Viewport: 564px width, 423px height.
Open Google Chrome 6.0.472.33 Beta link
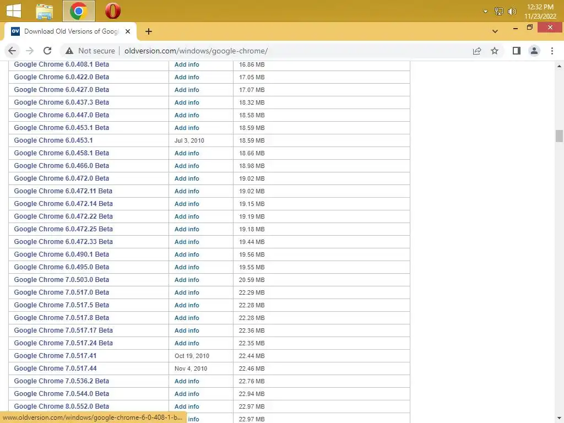pyautogui.click(x=63, y=241)
